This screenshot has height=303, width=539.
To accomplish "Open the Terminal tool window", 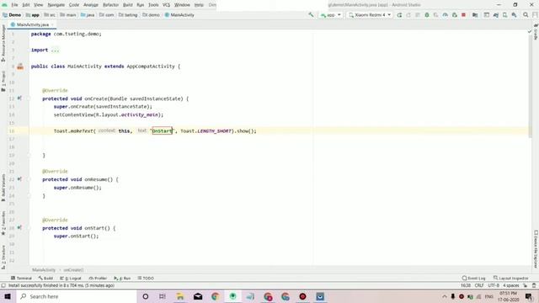I will coord(21,278).
